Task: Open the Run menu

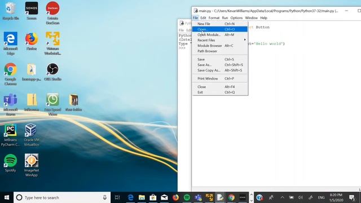Action: [x=225, y=17]
